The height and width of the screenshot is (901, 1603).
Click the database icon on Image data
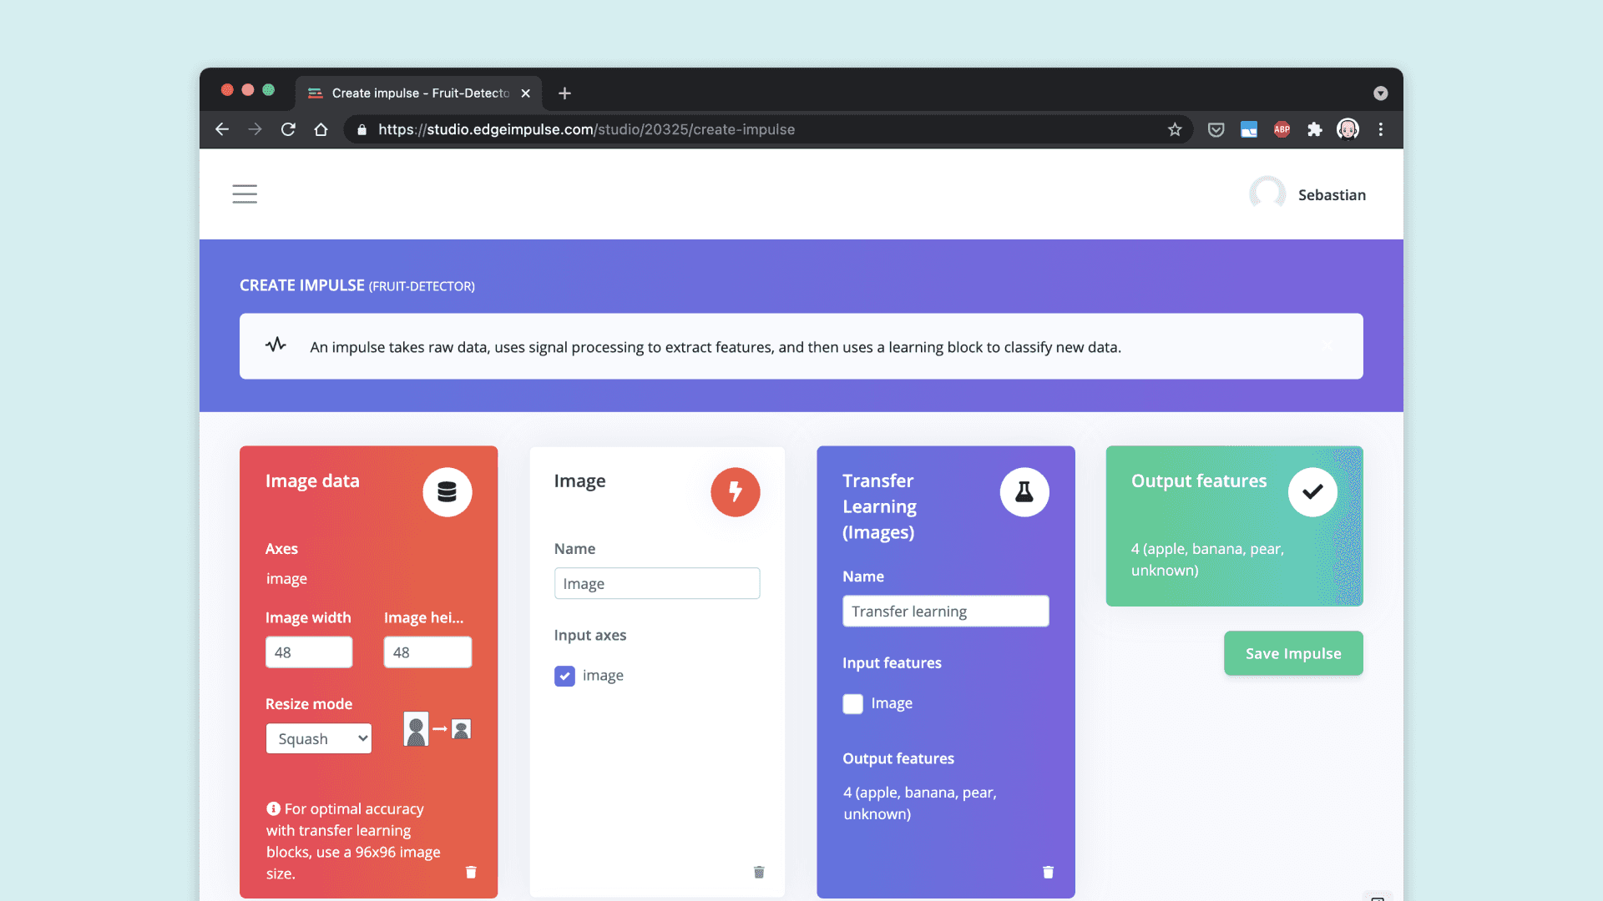448,492
